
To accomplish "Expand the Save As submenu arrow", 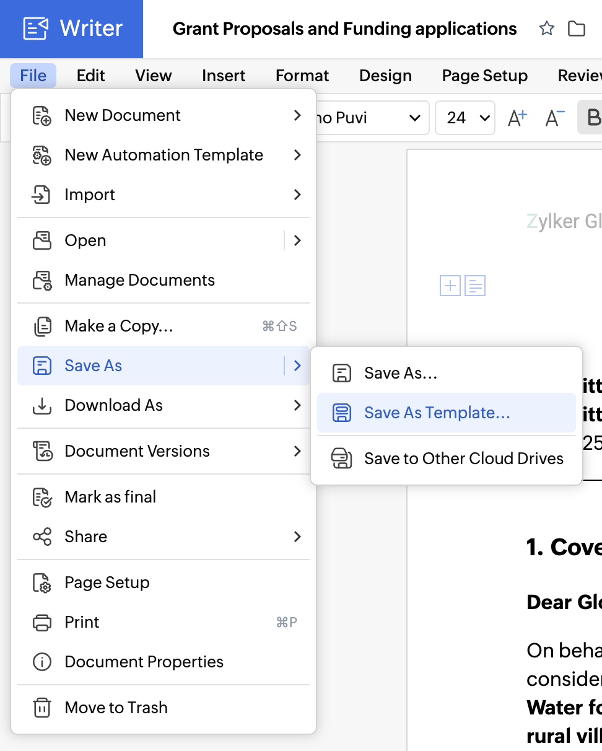I will click(297, 366).
